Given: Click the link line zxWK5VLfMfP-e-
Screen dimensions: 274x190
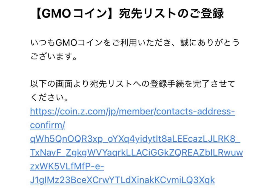Looking at the screenshot, I should point(67,166).
